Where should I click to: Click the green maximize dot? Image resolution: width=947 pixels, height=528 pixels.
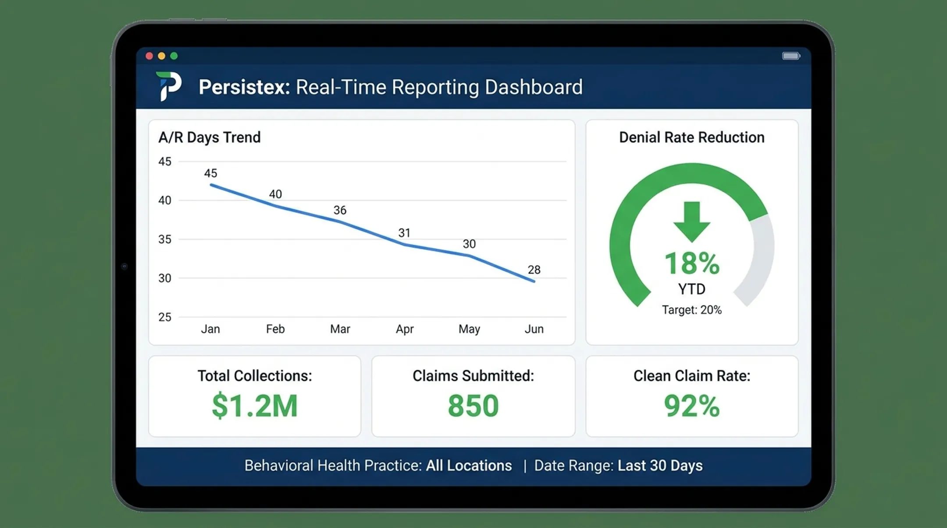coord(174,56)
